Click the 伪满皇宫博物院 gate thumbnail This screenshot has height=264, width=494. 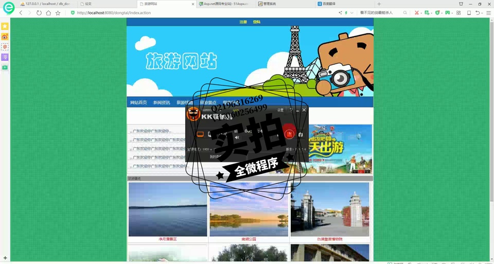point(330,209)
